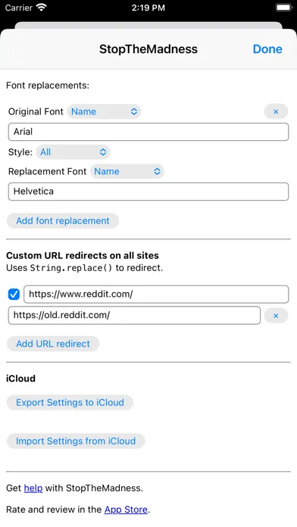Tap the battery icon in status bar
Screen dimensions: 297x527
[x=283, y=8]
